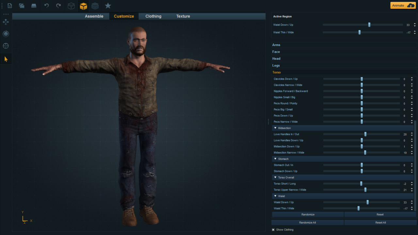Activate the pan tool on left sidebar
Image resolution: width=418 pixels, height=235 pixels.
point(6,22)
